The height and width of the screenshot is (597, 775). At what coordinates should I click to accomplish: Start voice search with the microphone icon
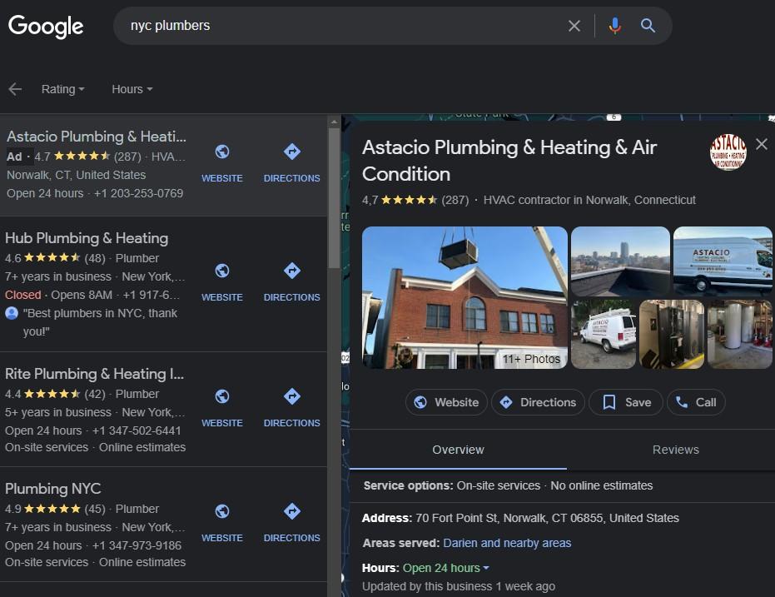coord(615,26)
